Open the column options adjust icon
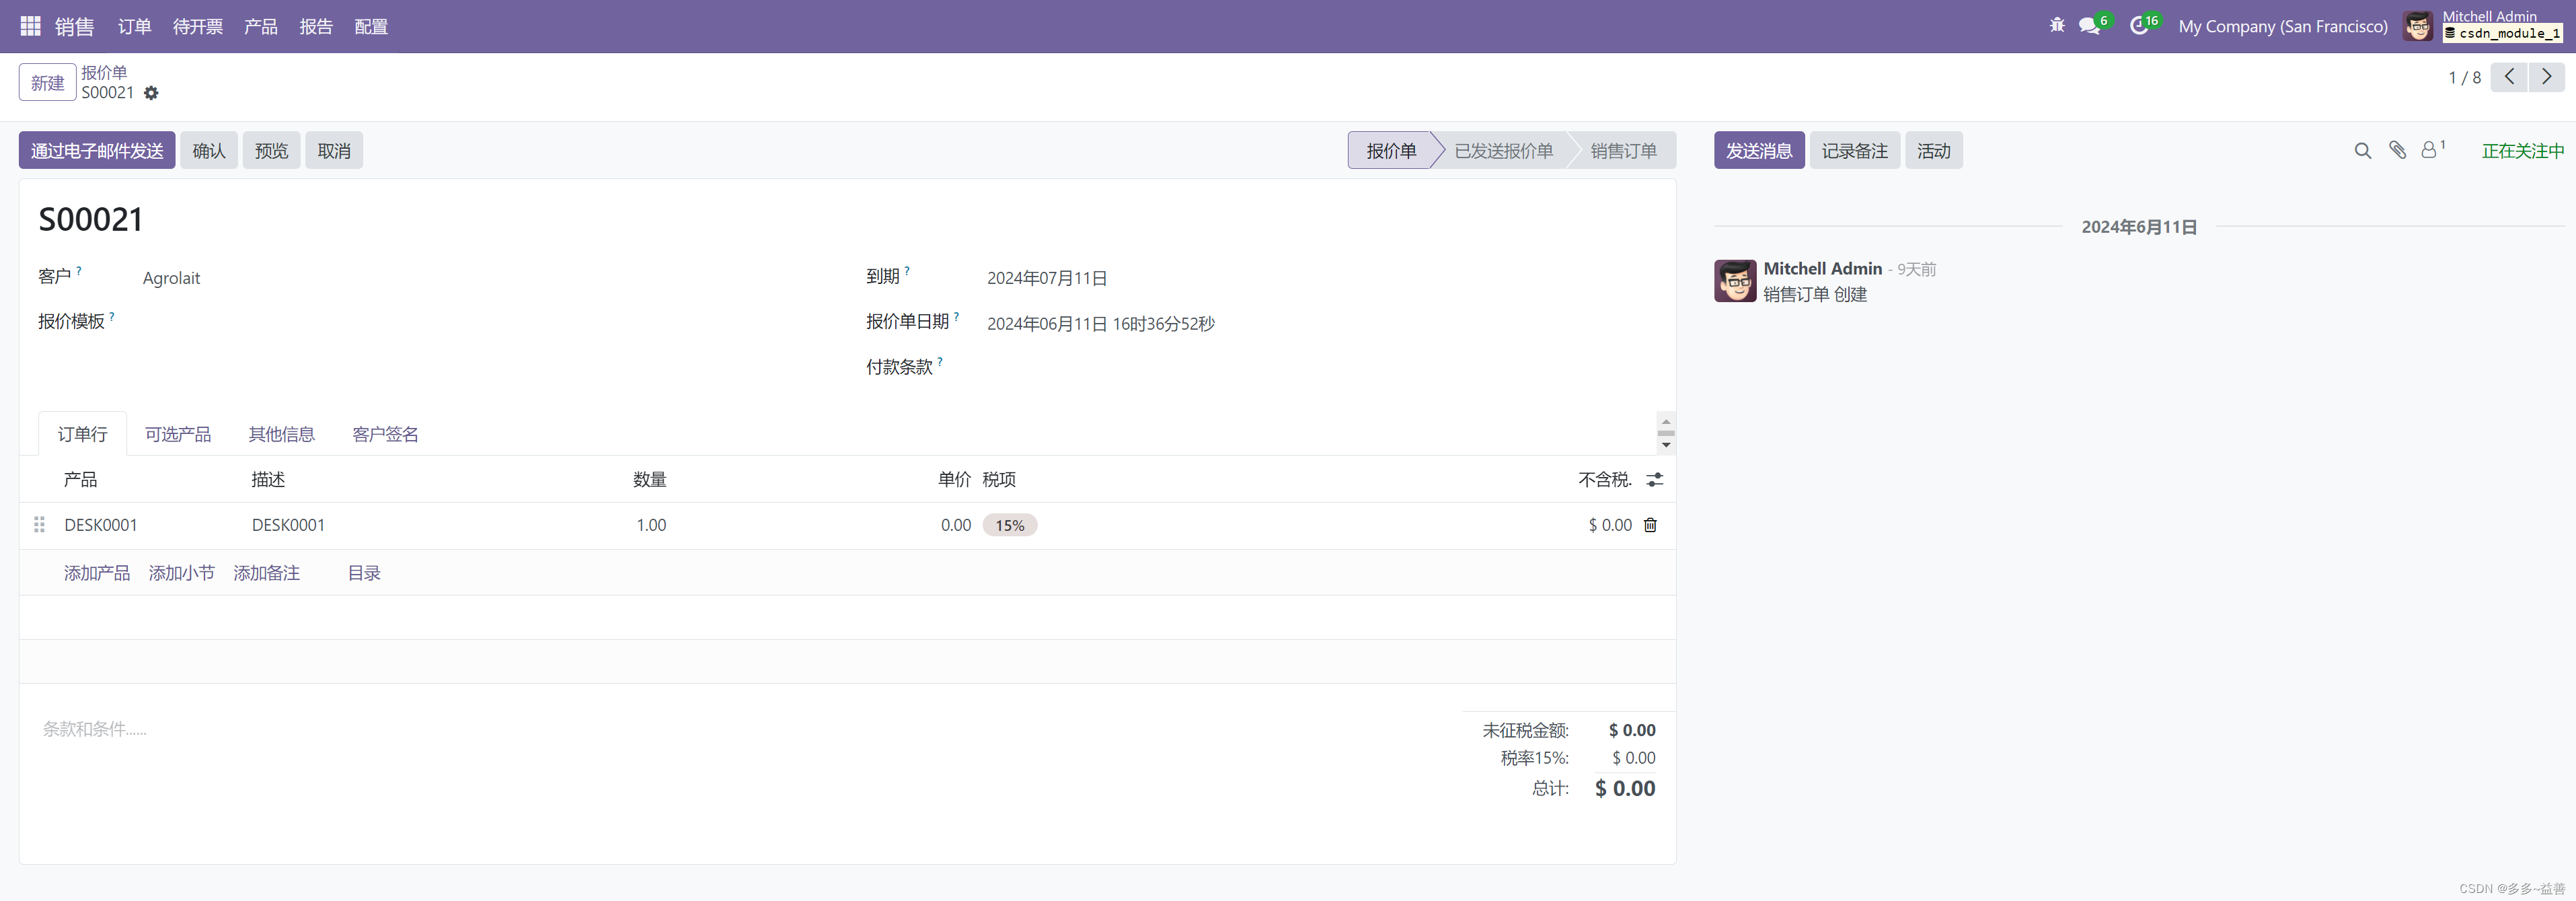Screen dimensions: 2576x901 (1655, 480)
